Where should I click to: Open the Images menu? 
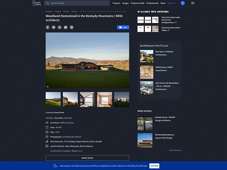point(125,3)
